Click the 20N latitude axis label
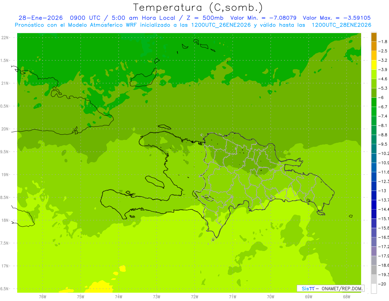The image size is (389, 301). pos(5,129)
